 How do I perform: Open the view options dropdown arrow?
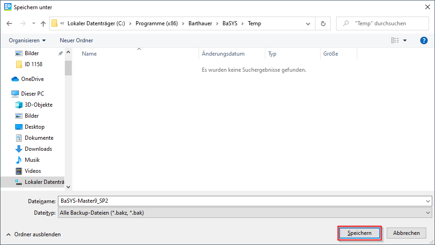[x=405, y=40]
